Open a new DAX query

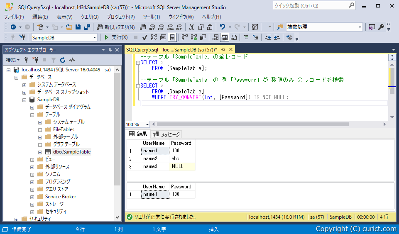click(x=179, y=27)
